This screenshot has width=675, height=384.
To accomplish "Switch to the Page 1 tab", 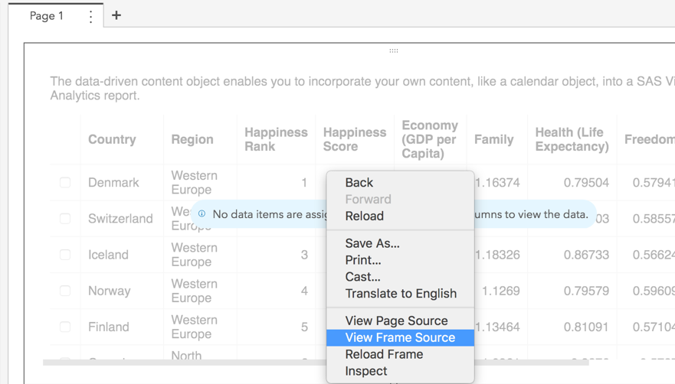I will tap(47, 16).
